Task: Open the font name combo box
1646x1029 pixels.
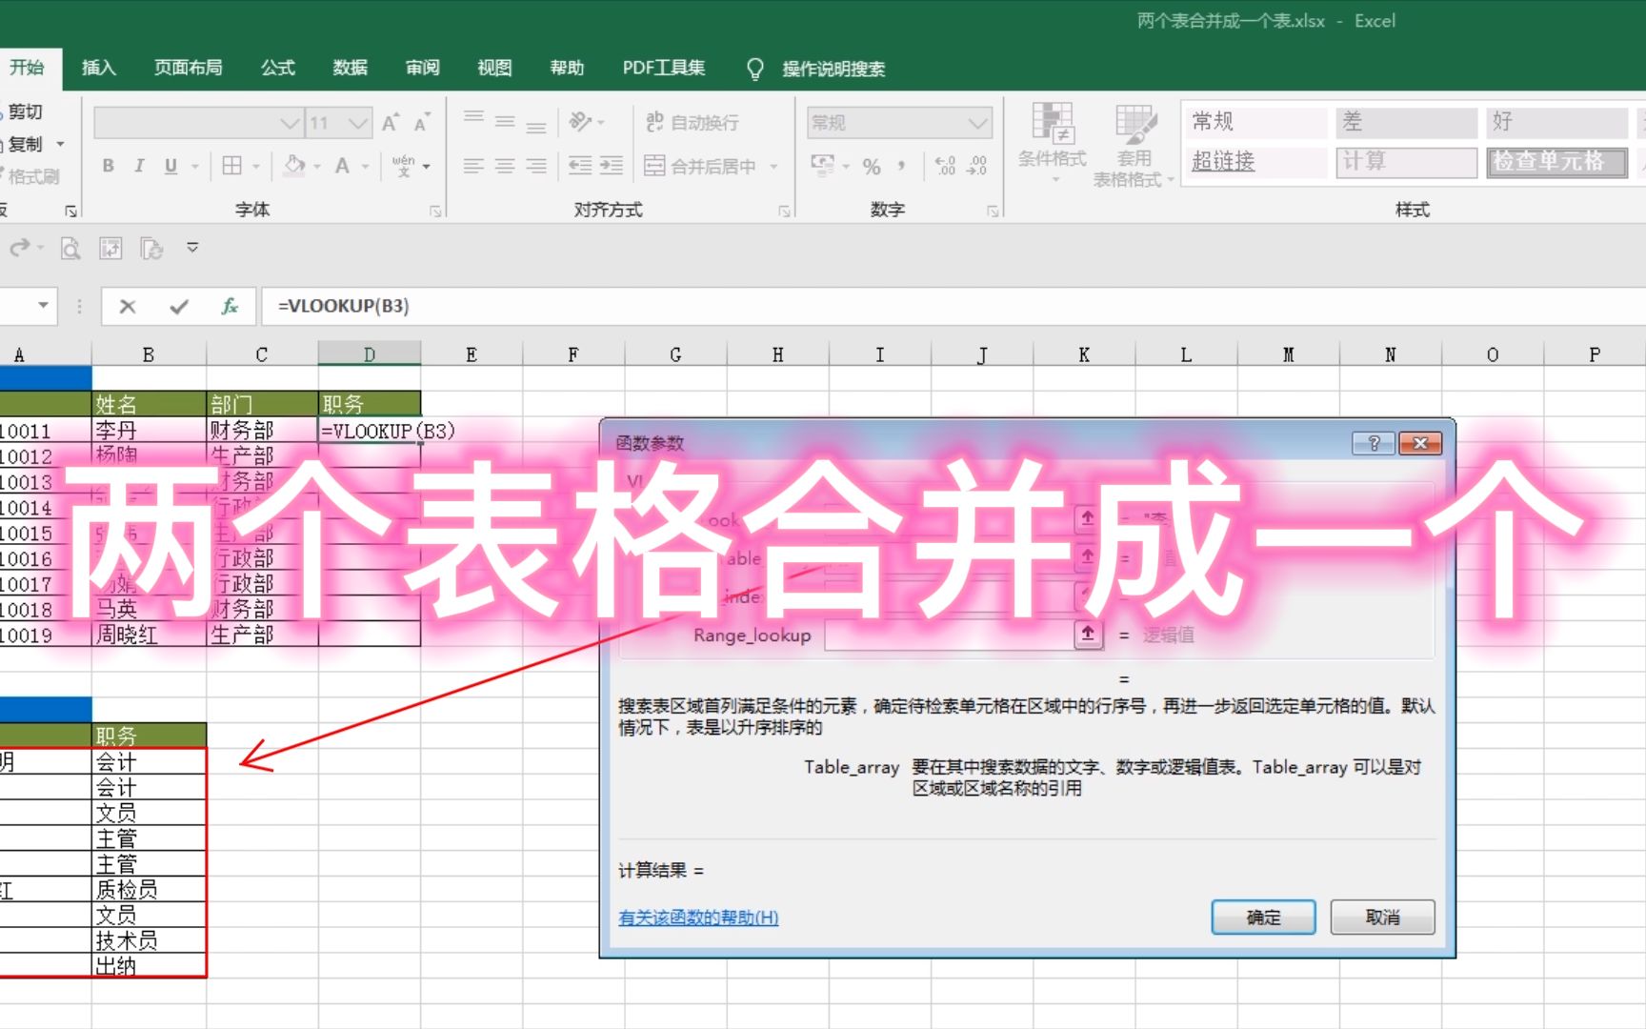Action: click(198, 123)
